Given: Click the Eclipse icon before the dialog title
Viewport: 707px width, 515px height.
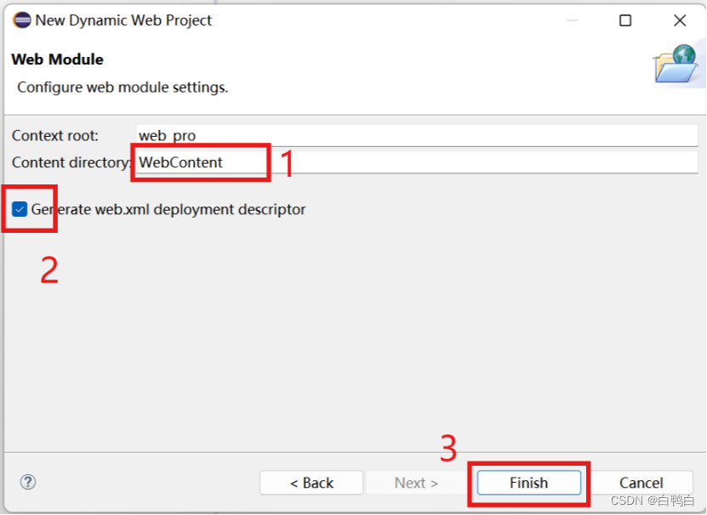Looking at the screenshot, I should tap(21, 20).
